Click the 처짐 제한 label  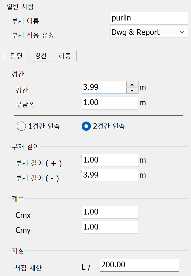[28, 268]
